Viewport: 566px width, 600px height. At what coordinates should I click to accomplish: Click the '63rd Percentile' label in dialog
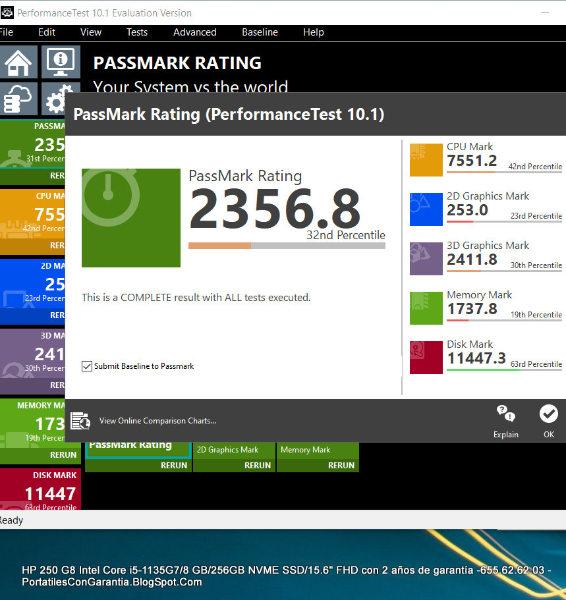(536, 364)
